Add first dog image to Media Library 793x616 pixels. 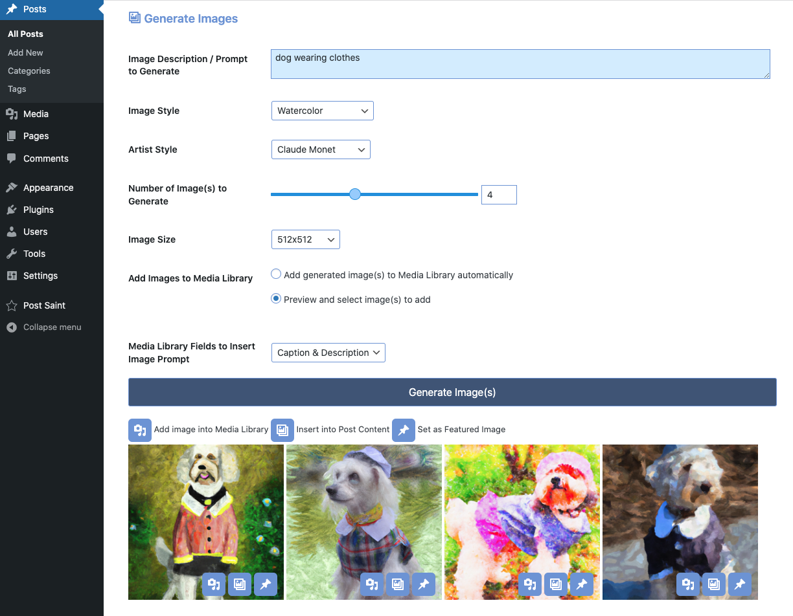214,584
